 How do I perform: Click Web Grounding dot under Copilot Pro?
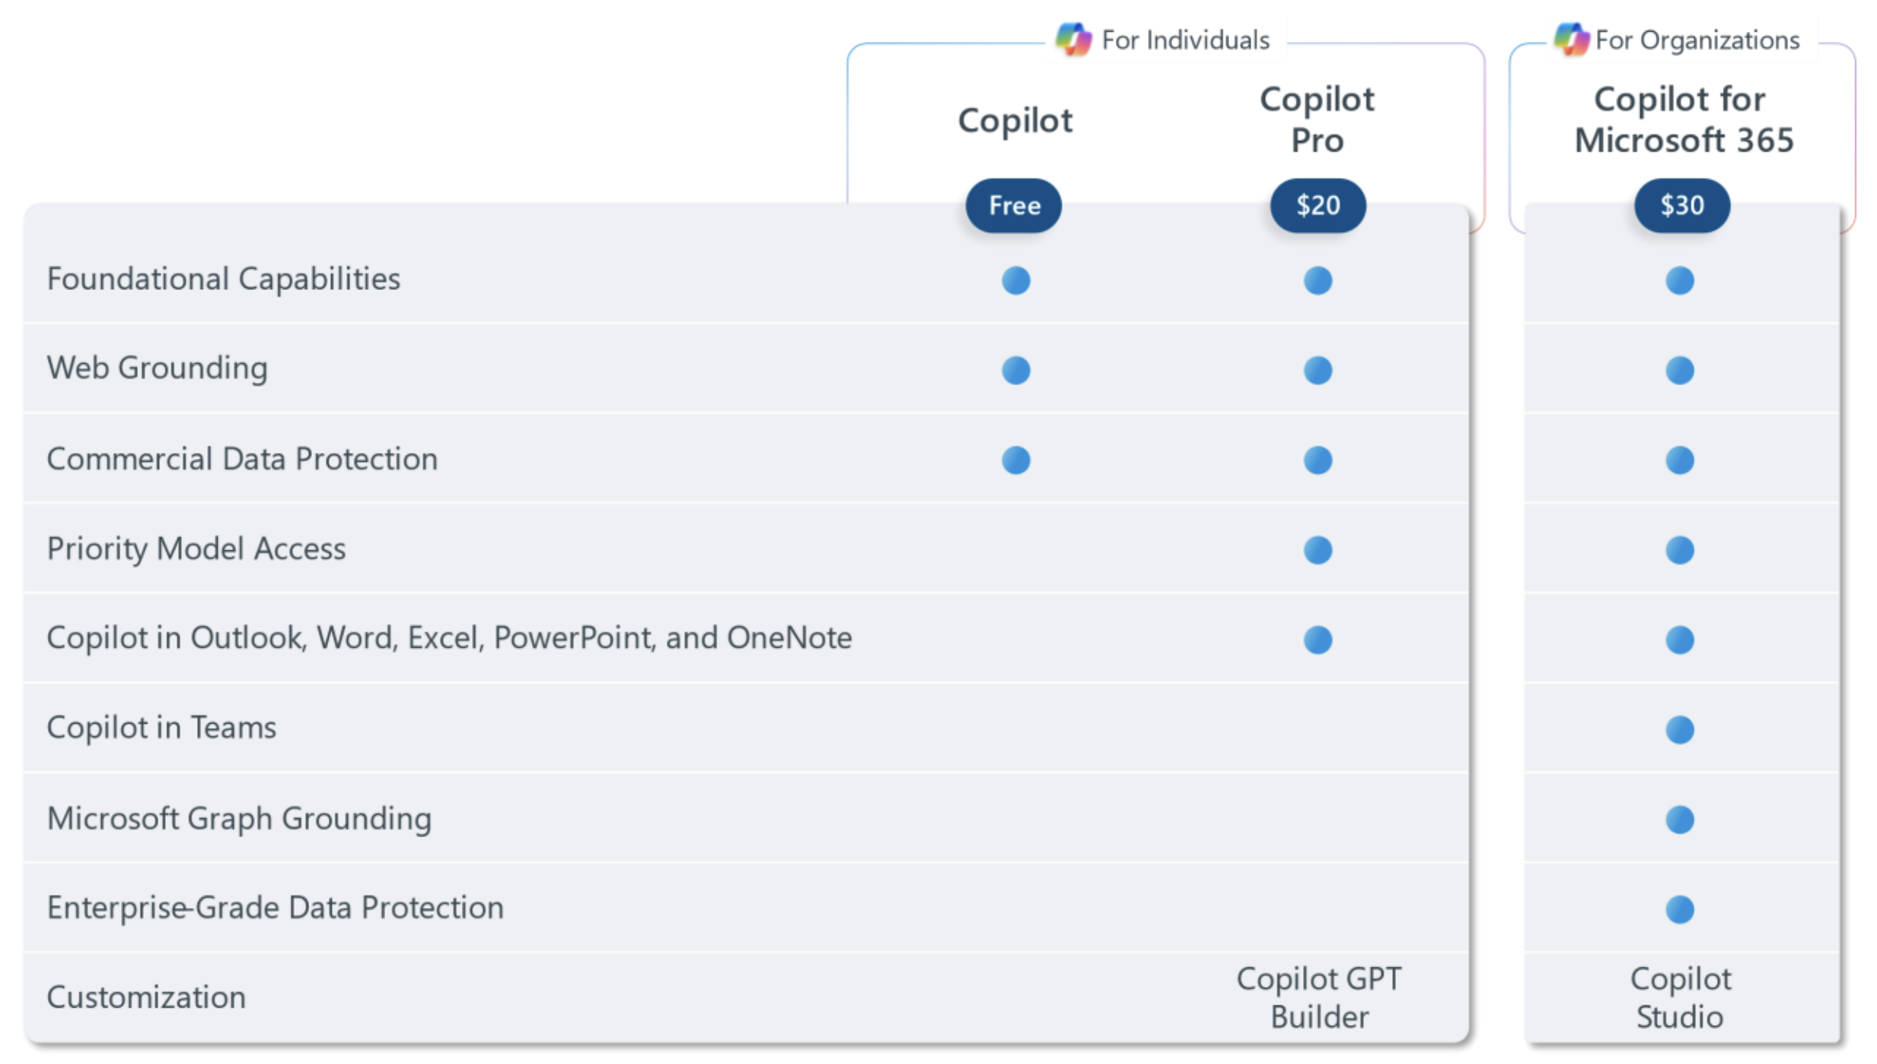[1318, 371]
